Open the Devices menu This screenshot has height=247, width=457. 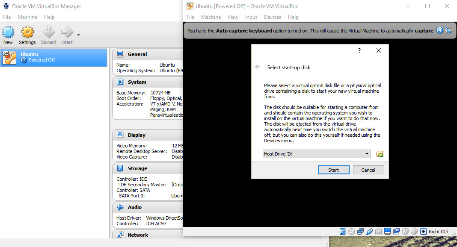[x=273, y=17]
